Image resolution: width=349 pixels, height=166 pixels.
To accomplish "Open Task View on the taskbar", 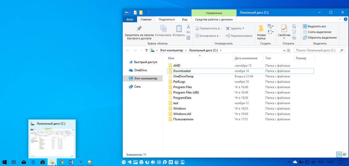I will click(x=14, y=162).
